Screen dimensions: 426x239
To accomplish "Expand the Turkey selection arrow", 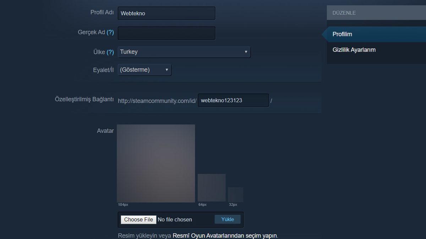I will point(246,52).
